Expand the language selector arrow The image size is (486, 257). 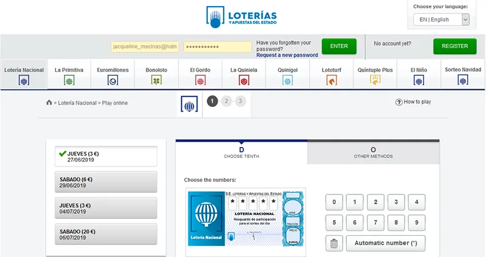[465, 19]
